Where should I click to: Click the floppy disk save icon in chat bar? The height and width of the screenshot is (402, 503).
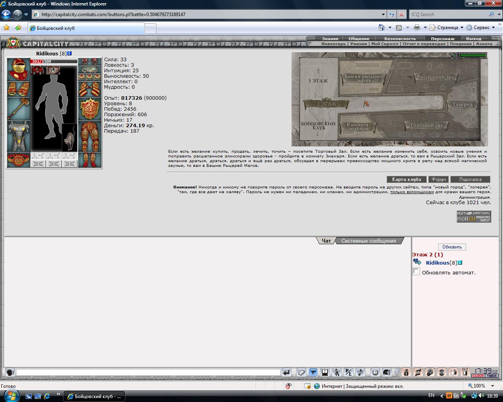pos(325,372)
